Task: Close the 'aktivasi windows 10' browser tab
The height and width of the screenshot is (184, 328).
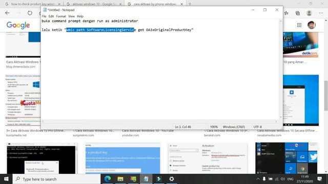Action: point(120,4)
